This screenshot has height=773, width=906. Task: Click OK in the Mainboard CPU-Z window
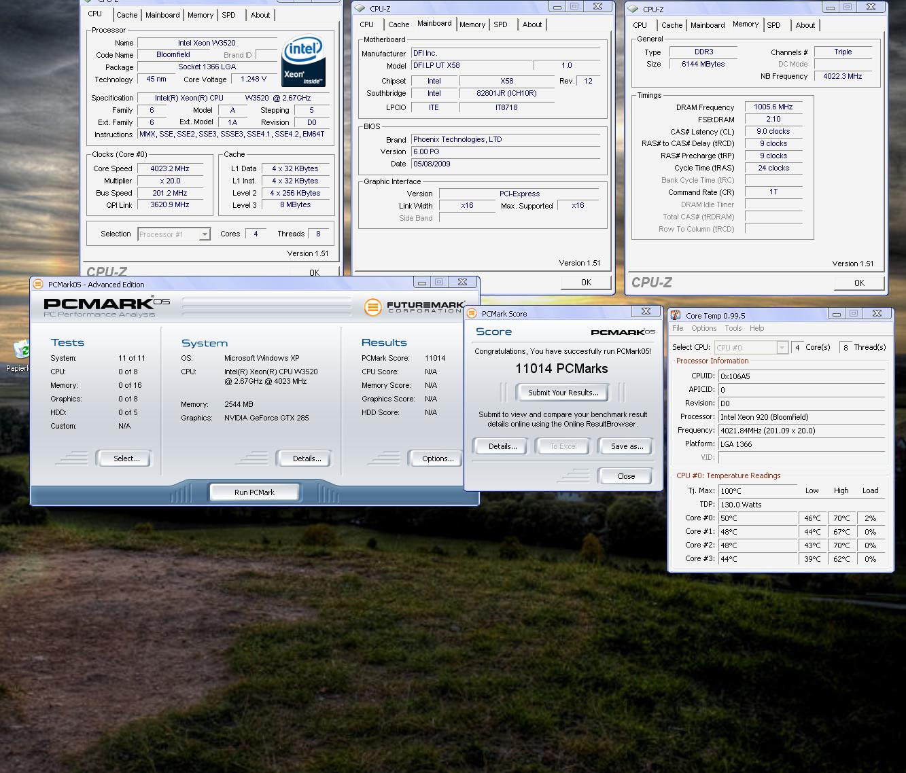586,283
